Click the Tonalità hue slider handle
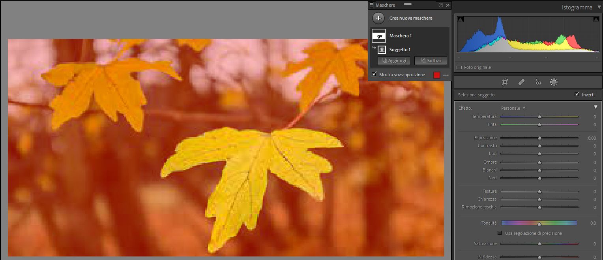Image resolution: width=603 pixels, height=260 pixels. pos(539,224)
